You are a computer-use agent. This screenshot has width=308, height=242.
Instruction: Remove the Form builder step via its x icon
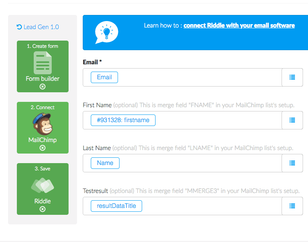(x=43, y=87)
